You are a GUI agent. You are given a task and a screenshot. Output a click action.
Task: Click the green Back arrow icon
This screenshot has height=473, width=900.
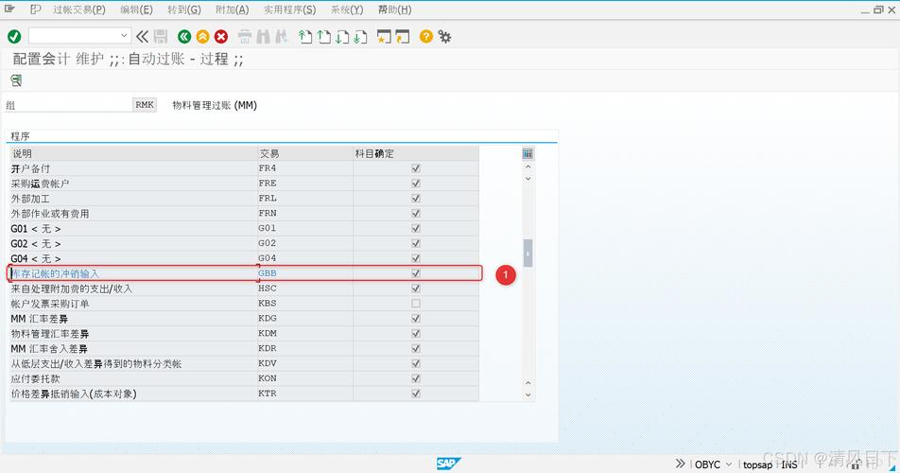pos(184,36)
